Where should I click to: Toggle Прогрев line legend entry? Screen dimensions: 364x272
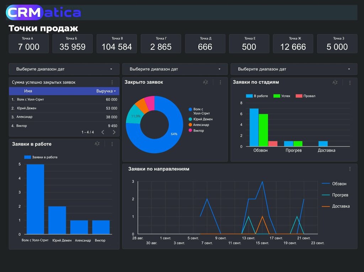tap(335, 195)
